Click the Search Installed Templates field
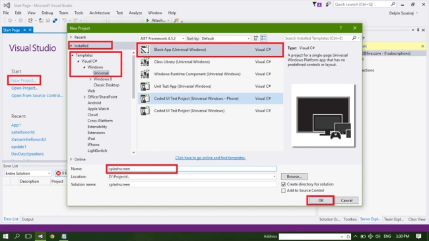This screenshot has width=429, height=241. point(317,38)
